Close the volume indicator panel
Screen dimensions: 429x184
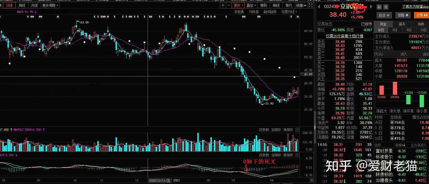point(297,130)
